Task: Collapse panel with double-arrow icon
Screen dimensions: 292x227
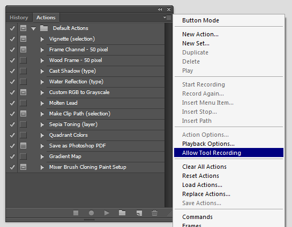Action: point(160,9)
